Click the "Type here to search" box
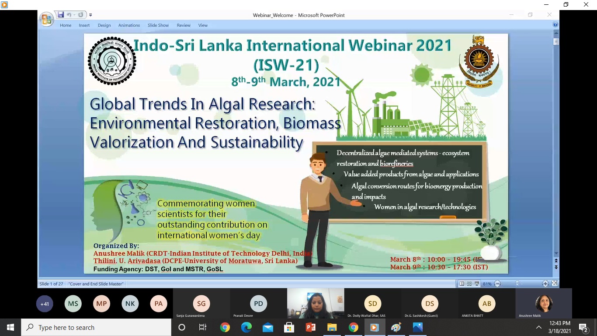This screenshot has height=336, width=597. click(96, 327)
